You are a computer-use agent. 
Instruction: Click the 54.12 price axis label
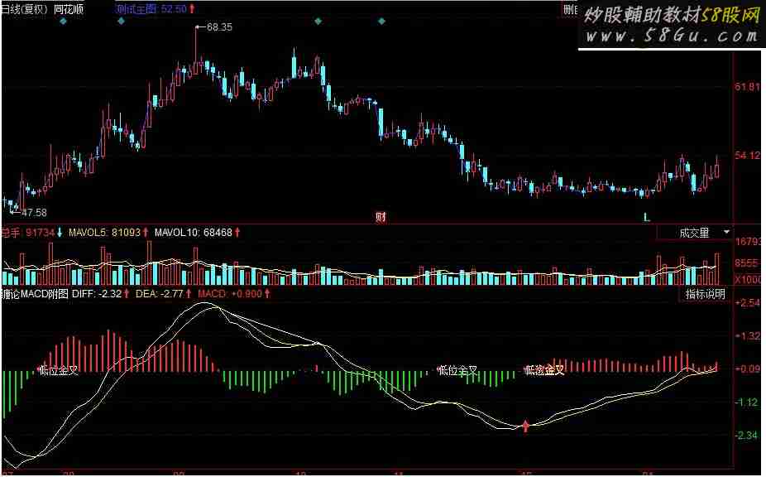pyautogui.click(x=748, y=156)
